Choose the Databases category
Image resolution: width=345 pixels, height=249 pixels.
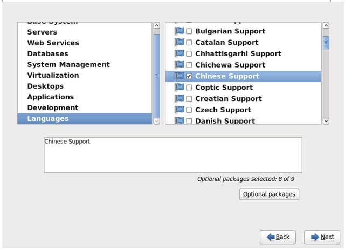[x=85, y=54]
